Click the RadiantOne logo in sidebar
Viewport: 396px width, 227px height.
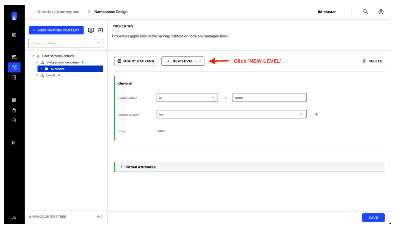coord(14,16)
